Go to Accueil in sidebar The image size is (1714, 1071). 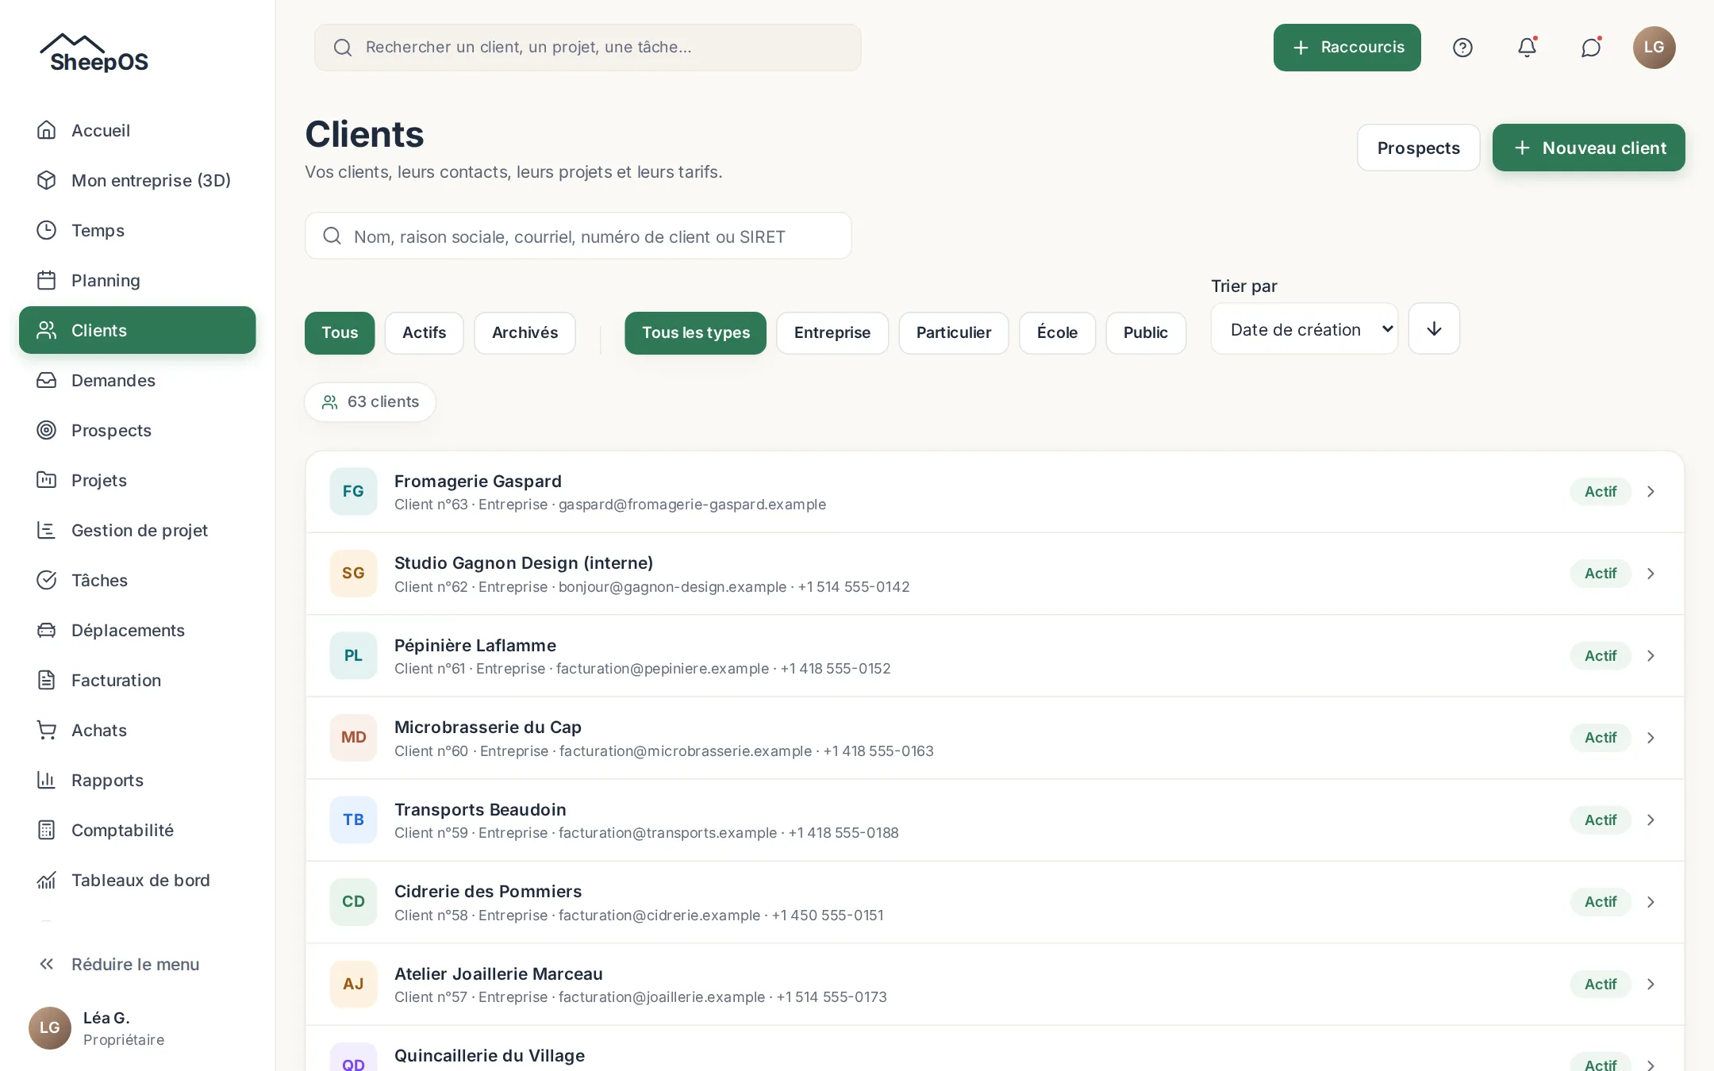coord(137,130)
